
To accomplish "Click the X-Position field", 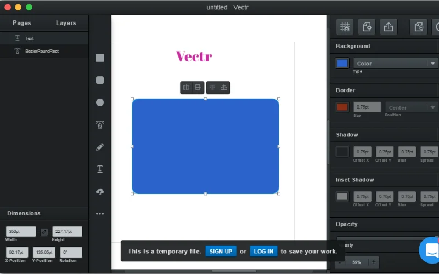I will [17, 252].
